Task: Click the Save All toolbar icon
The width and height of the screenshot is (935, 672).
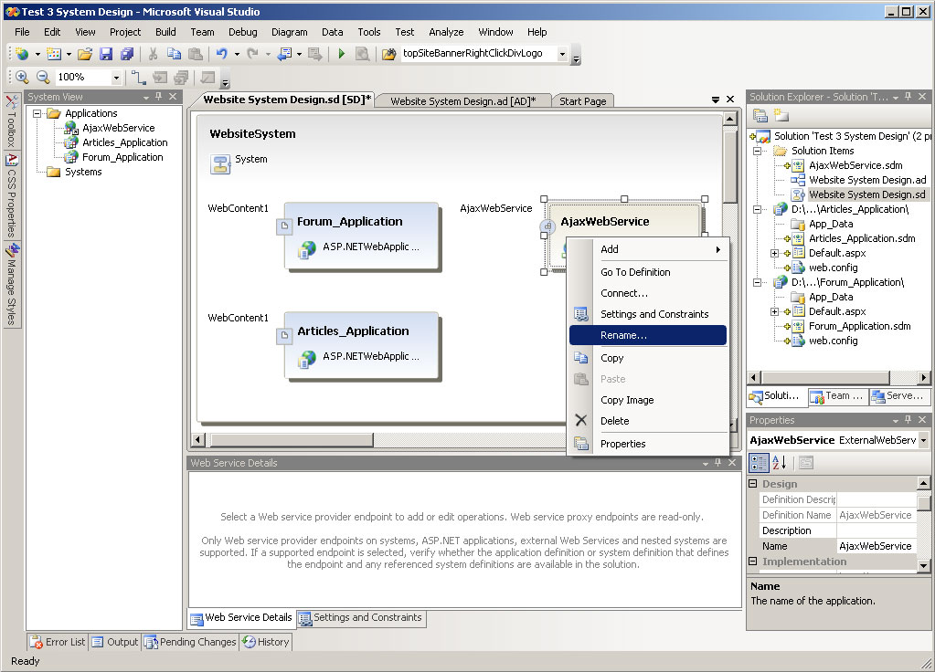Action: click(127, 54)
